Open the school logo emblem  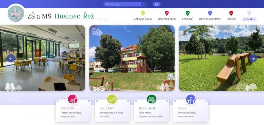(x=16, y=14)
